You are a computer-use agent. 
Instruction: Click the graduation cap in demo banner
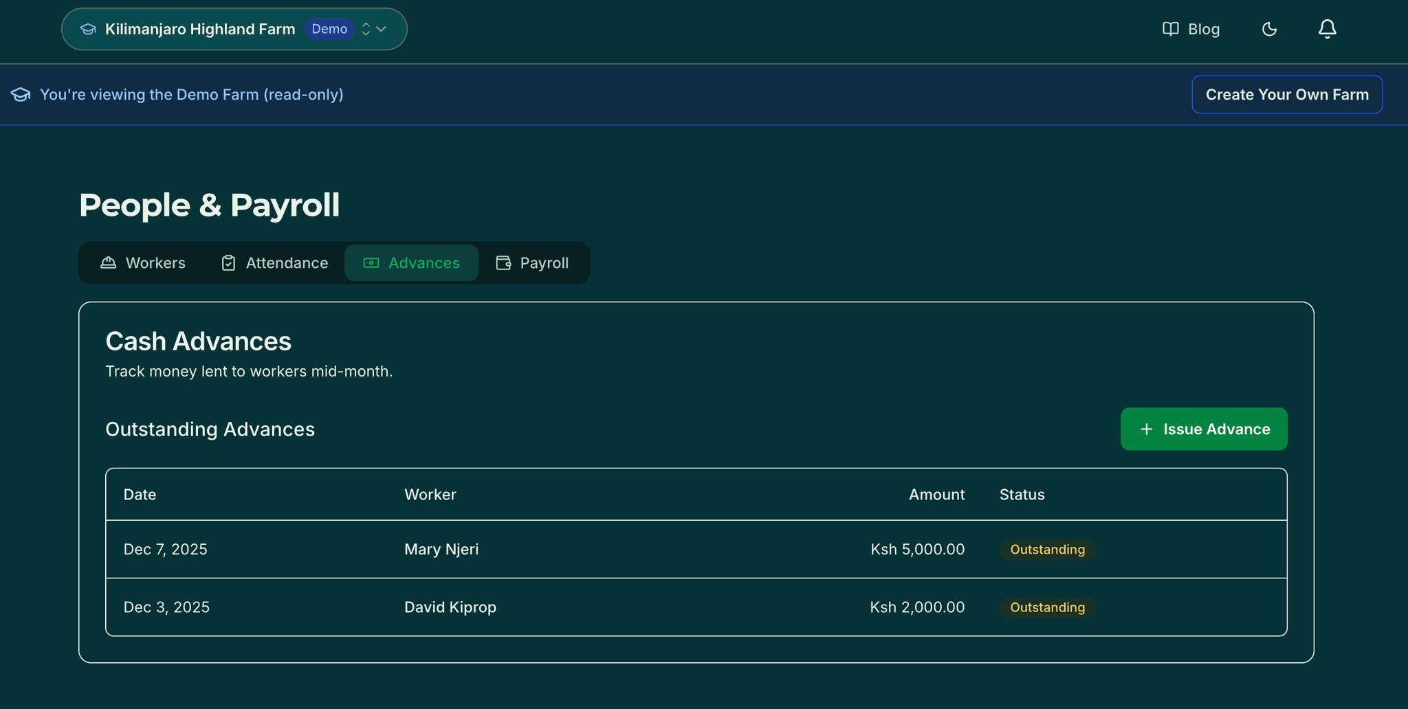pyautogui.click(x=21, y=94)
